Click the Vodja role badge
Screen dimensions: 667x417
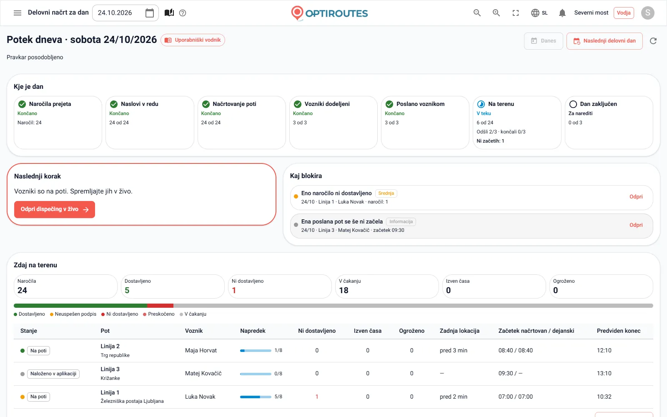pyautogui.click(x=624, y=13)
